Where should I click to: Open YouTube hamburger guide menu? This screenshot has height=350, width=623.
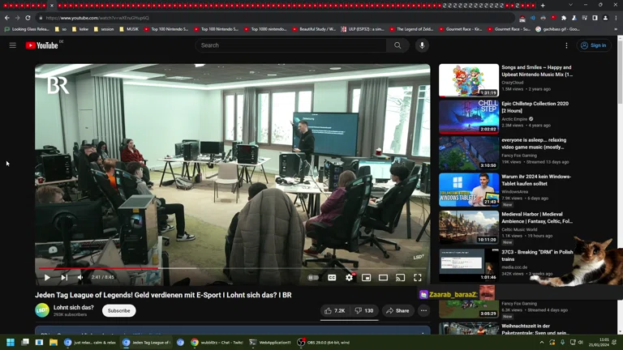[13, 45]
